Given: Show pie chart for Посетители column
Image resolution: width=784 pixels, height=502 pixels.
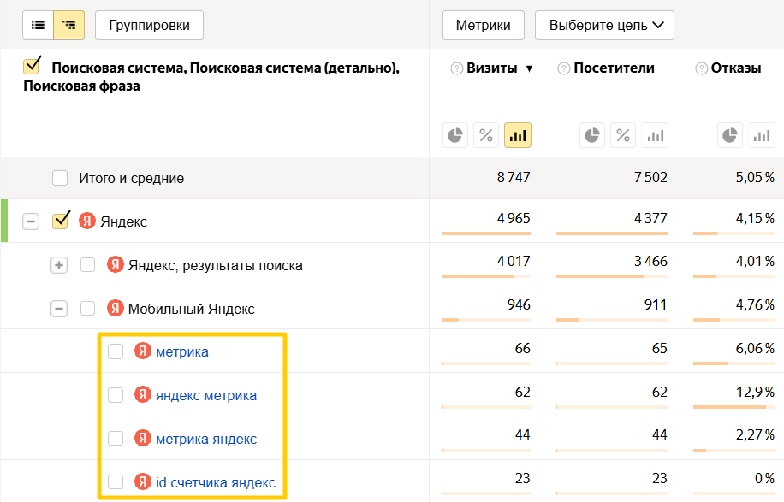Looking at the screenshot, I should [x=592, y=135].
